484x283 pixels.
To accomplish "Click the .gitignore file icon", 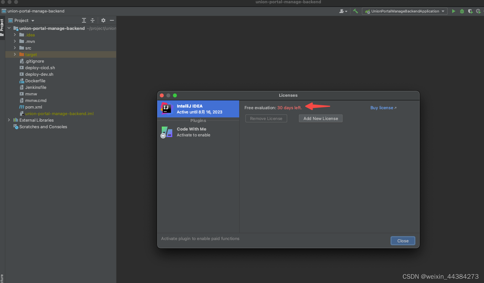I will tap(22, 61).
